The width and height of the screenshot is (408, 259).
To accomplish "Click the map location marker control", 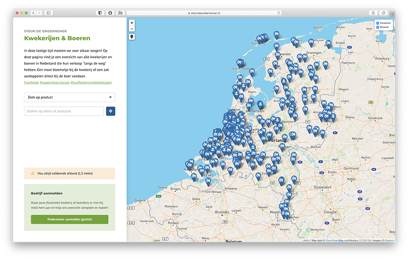I will point(132,37).
